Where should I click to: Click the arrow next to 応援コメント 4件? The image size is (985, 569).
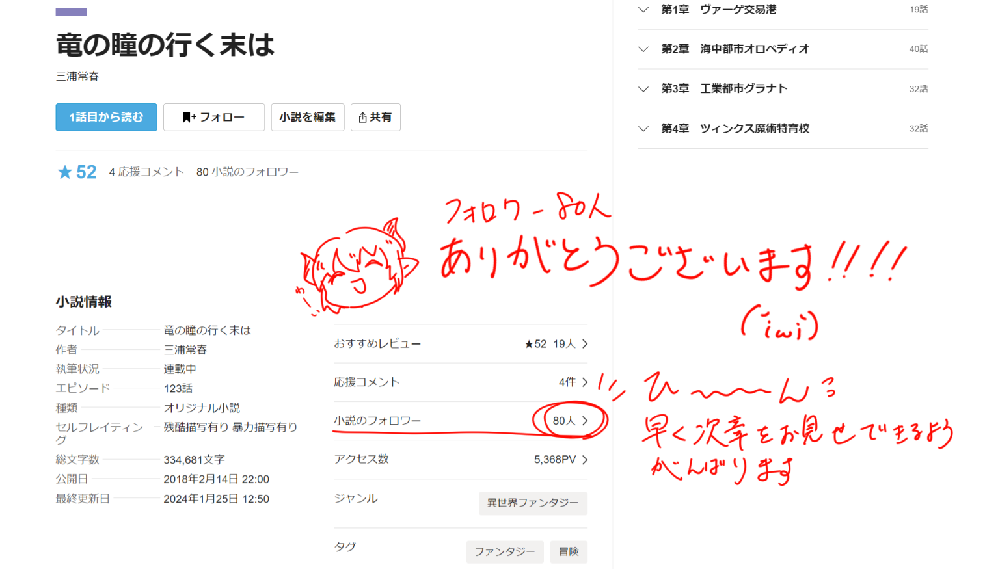click(x=585, y=382)
